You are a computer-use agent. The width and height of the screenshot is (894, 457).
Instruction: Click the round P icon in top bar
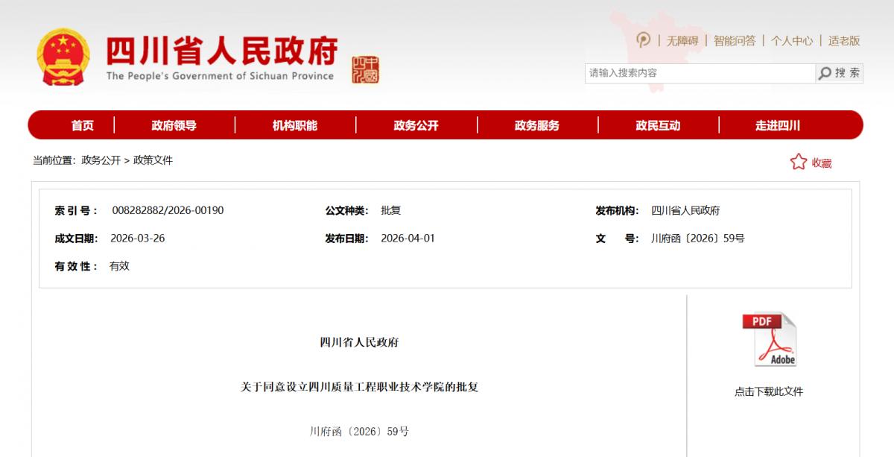tap(643, 40)
